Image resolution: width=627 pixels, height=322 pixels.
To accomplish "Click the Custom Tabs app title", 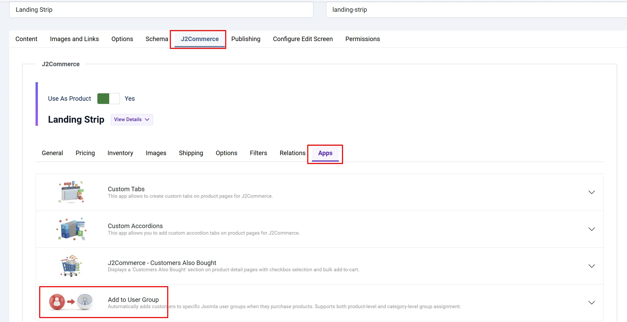I will 126,189.
